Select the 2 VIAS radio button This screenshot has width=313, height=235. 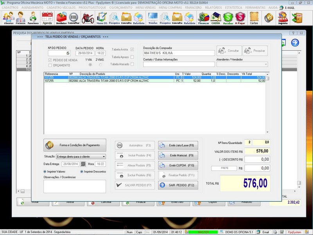(x=101, y=65)
